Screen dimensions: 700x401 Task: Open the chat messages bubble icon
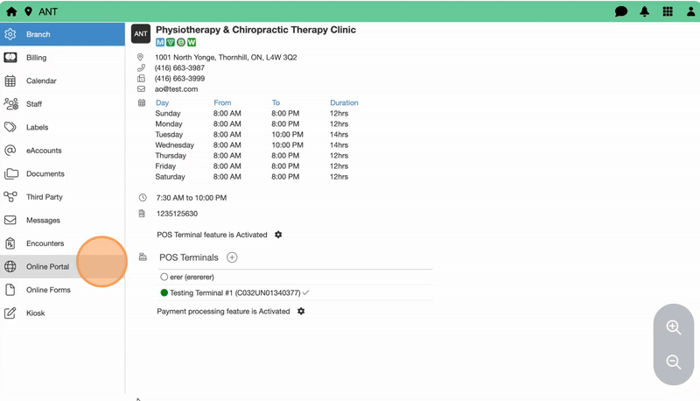621,11
